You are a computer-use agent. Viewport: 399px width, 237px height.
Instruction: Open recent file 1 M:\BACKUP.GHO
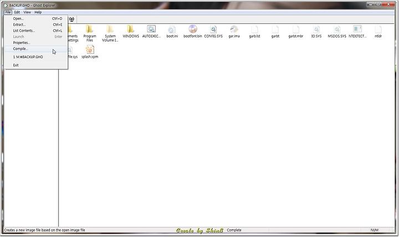pos(36,57)
